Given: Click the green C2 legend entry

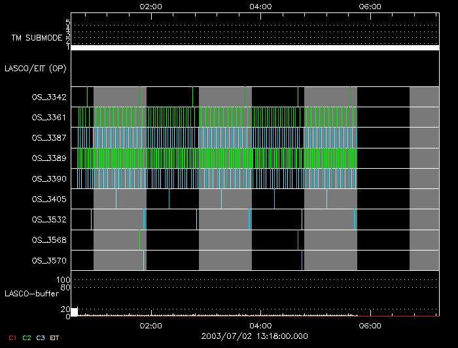Looking at the screenshot, I should 27,338.
